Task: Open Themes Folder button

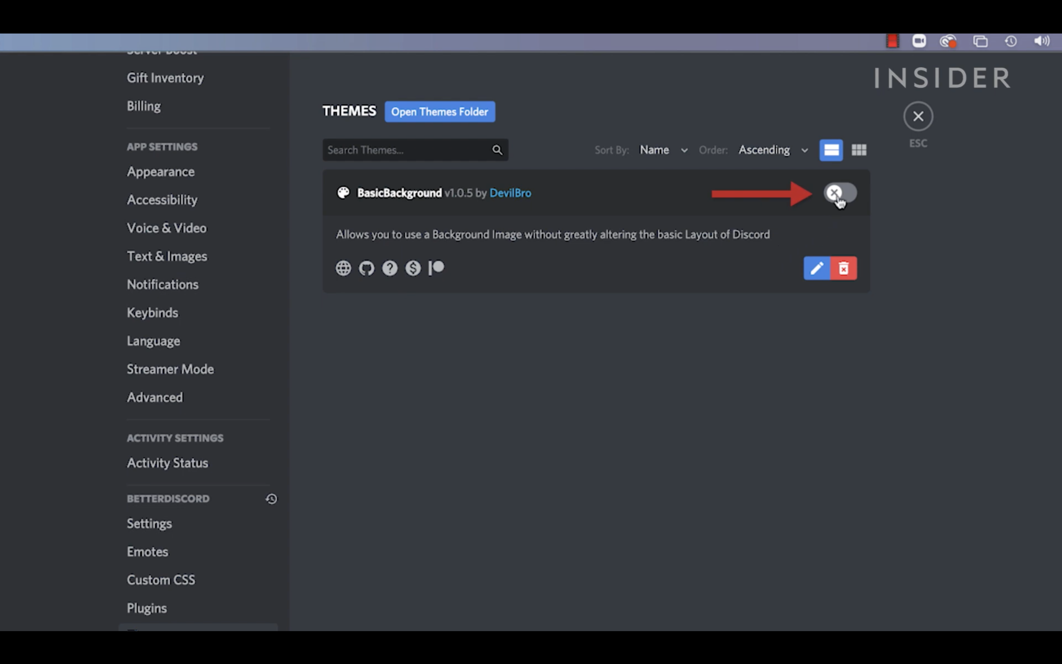Action: click(x=439, y=111)
